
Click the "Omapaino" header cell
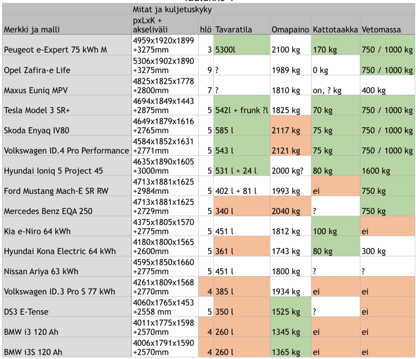click(x=290, y=30)
